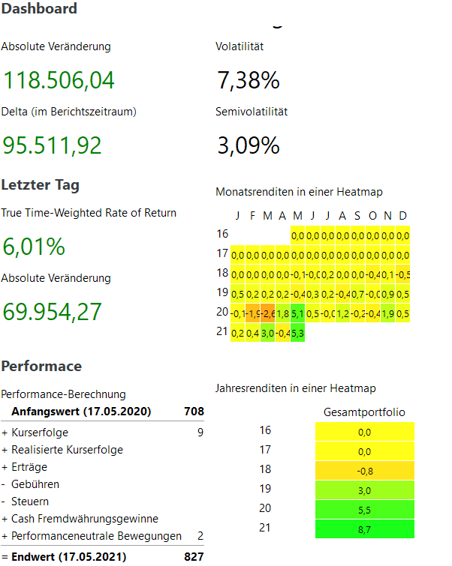The image size is (452, 566).
Task: Click the Cash Fremdwährungsgewinne row
Action: point(84,519)
